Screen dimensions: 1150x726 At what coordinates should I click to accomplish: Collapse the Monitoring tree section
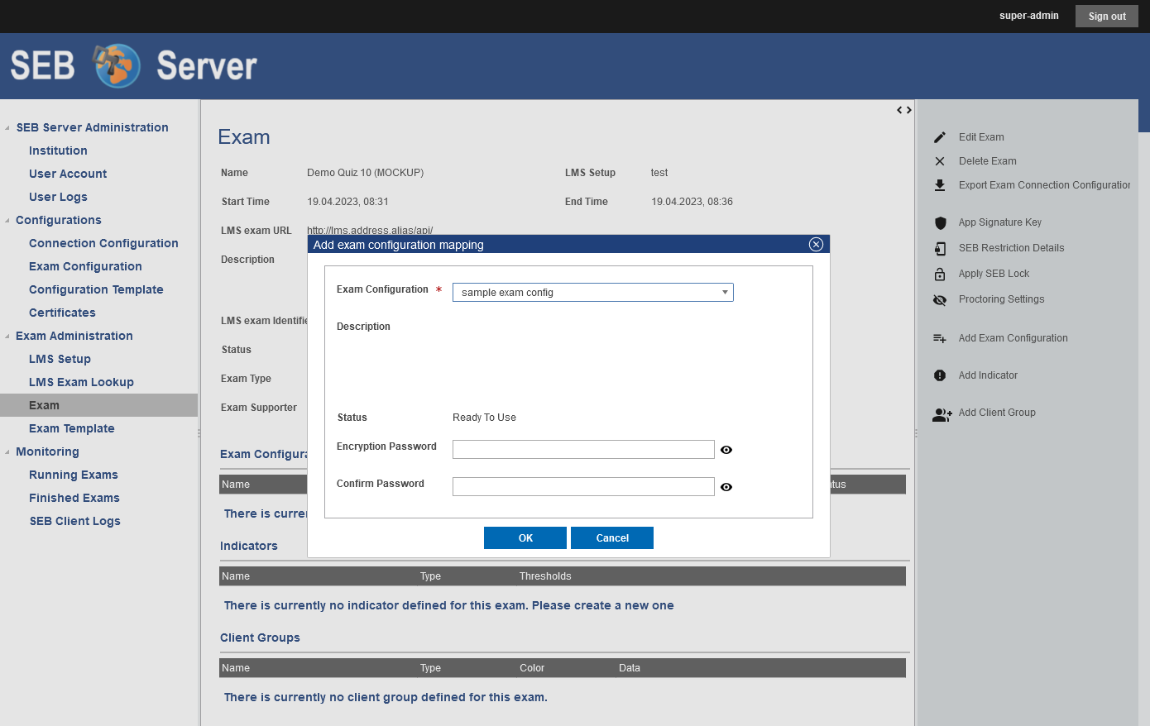point(7,452)
